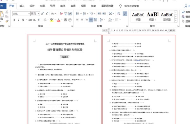The height and width of the screenshot is (124, 190).
Task: Toggle italic formatting
Action: click(x=19, y=20)
